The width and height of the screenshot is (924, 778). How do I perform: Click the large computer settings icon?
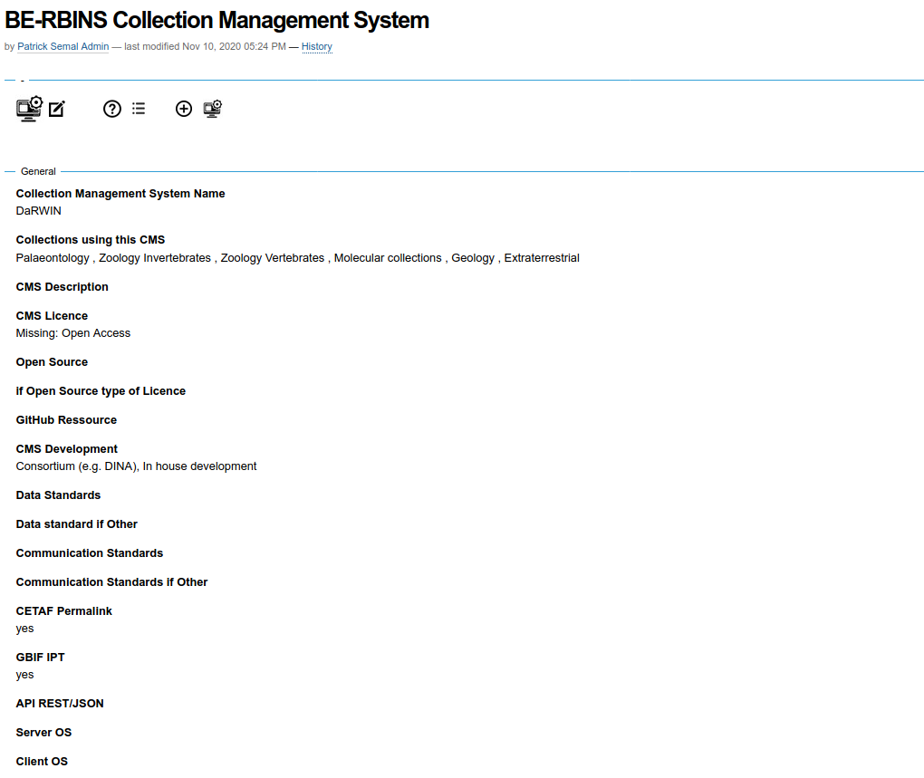pyautogui.click(x=29, y=109)
